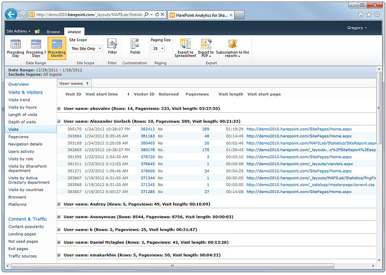The width and height of the screenshot is (386, 275).
Task: Open the Fields customization icon
Action: (x=135, y=47)
